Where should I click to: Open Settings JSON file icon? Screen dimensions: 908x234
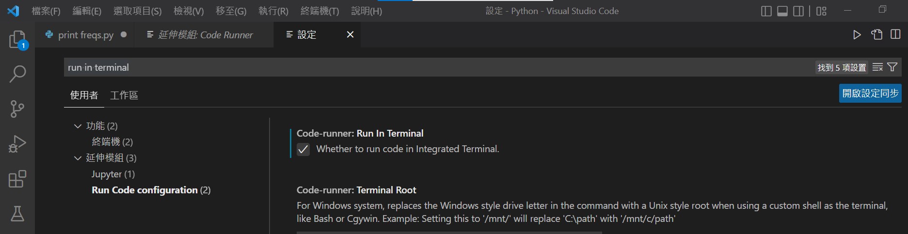pyautogui.click(x=876, y=35)
